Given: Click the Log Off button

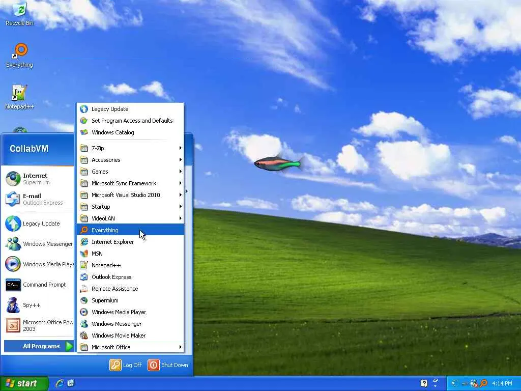Looking at the screenshot, I should coord(126,365).
